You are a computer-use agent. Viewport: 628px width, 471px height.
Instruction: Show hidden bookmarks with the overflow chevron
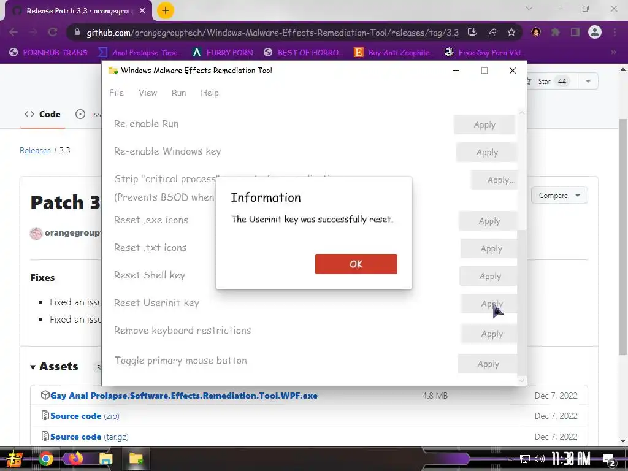coord(613,52)
